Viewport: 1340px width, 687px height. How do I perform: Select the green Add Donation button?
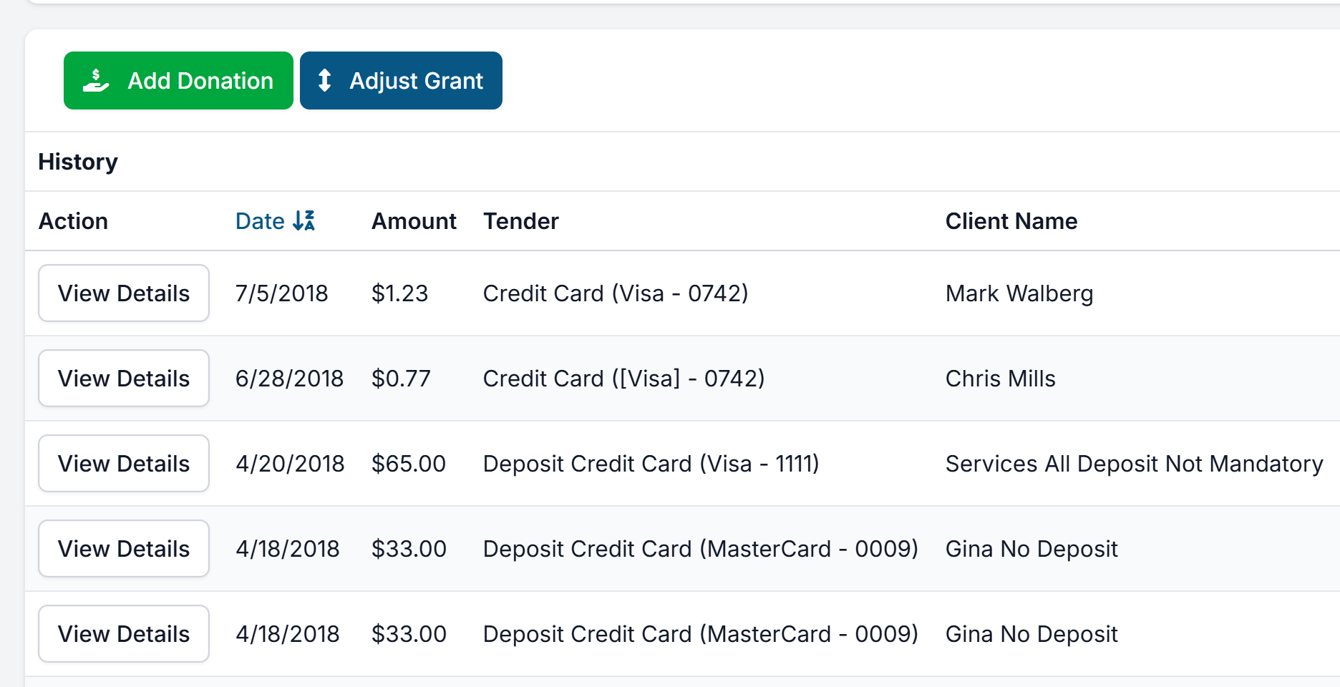178,80
